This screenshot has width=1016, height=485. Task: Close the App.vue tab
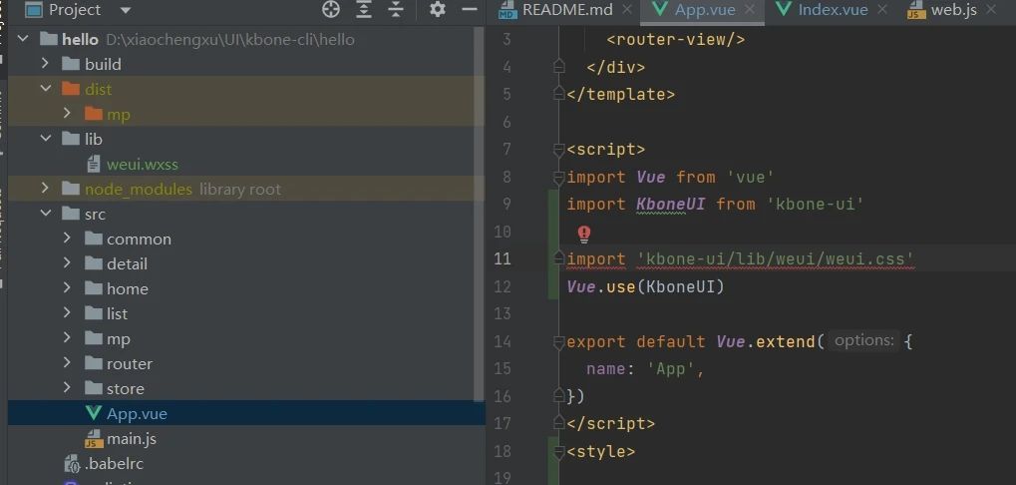coord(750,10)
